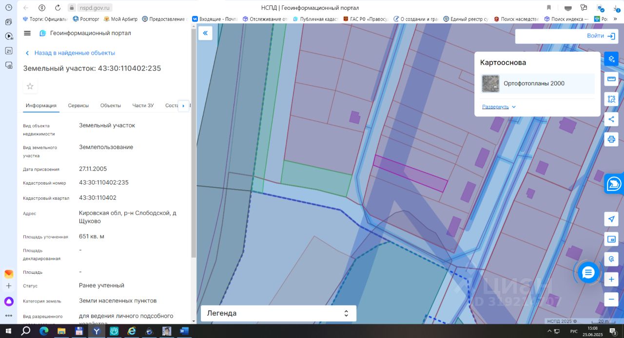Viewport: 624px width, 338px height.
Task: Expand the Легенда panel
Action: click(278, 313)
